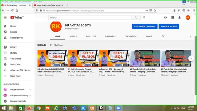Click the YouTube search field

tap(90, 18)
